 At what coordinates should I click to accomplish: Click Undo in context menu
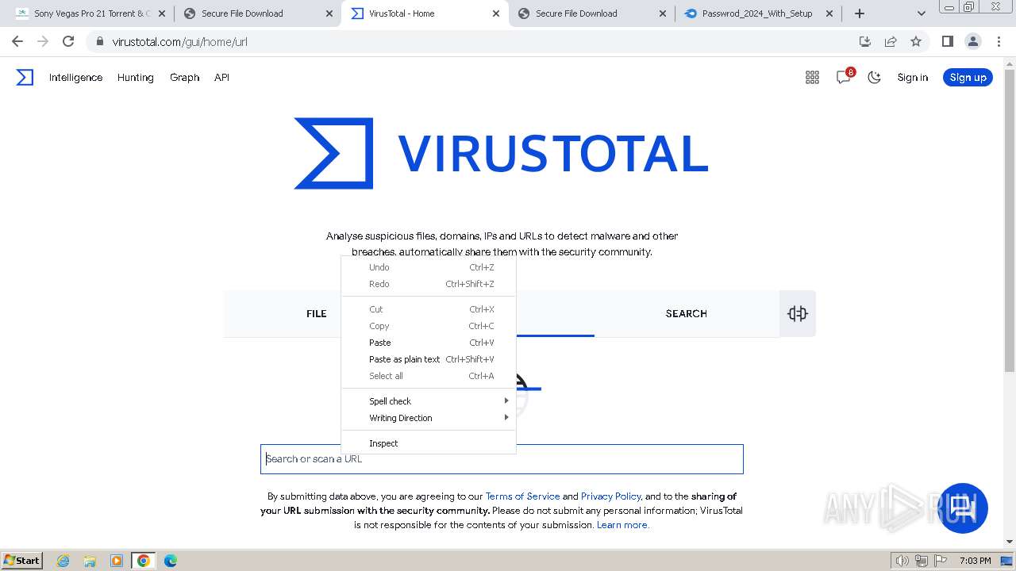pyautogui.click(x=429, y=267)
